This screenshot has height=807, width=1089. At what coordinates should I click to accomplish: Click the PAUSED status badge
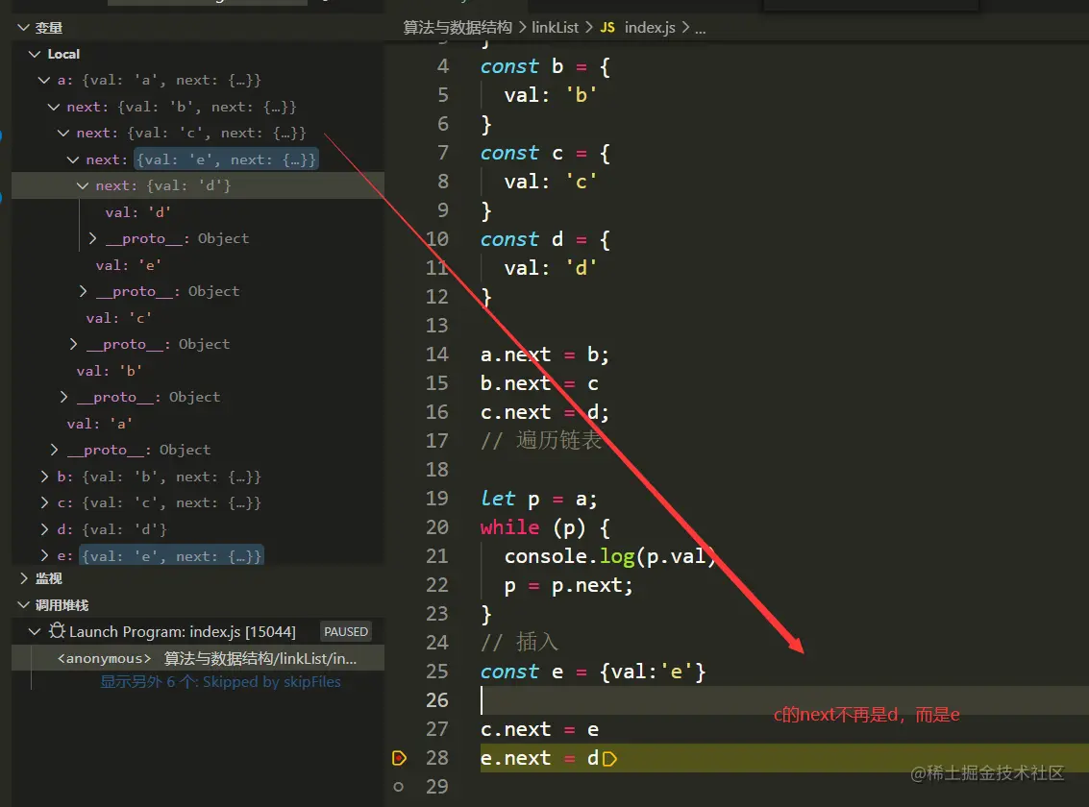pos(346,632)
